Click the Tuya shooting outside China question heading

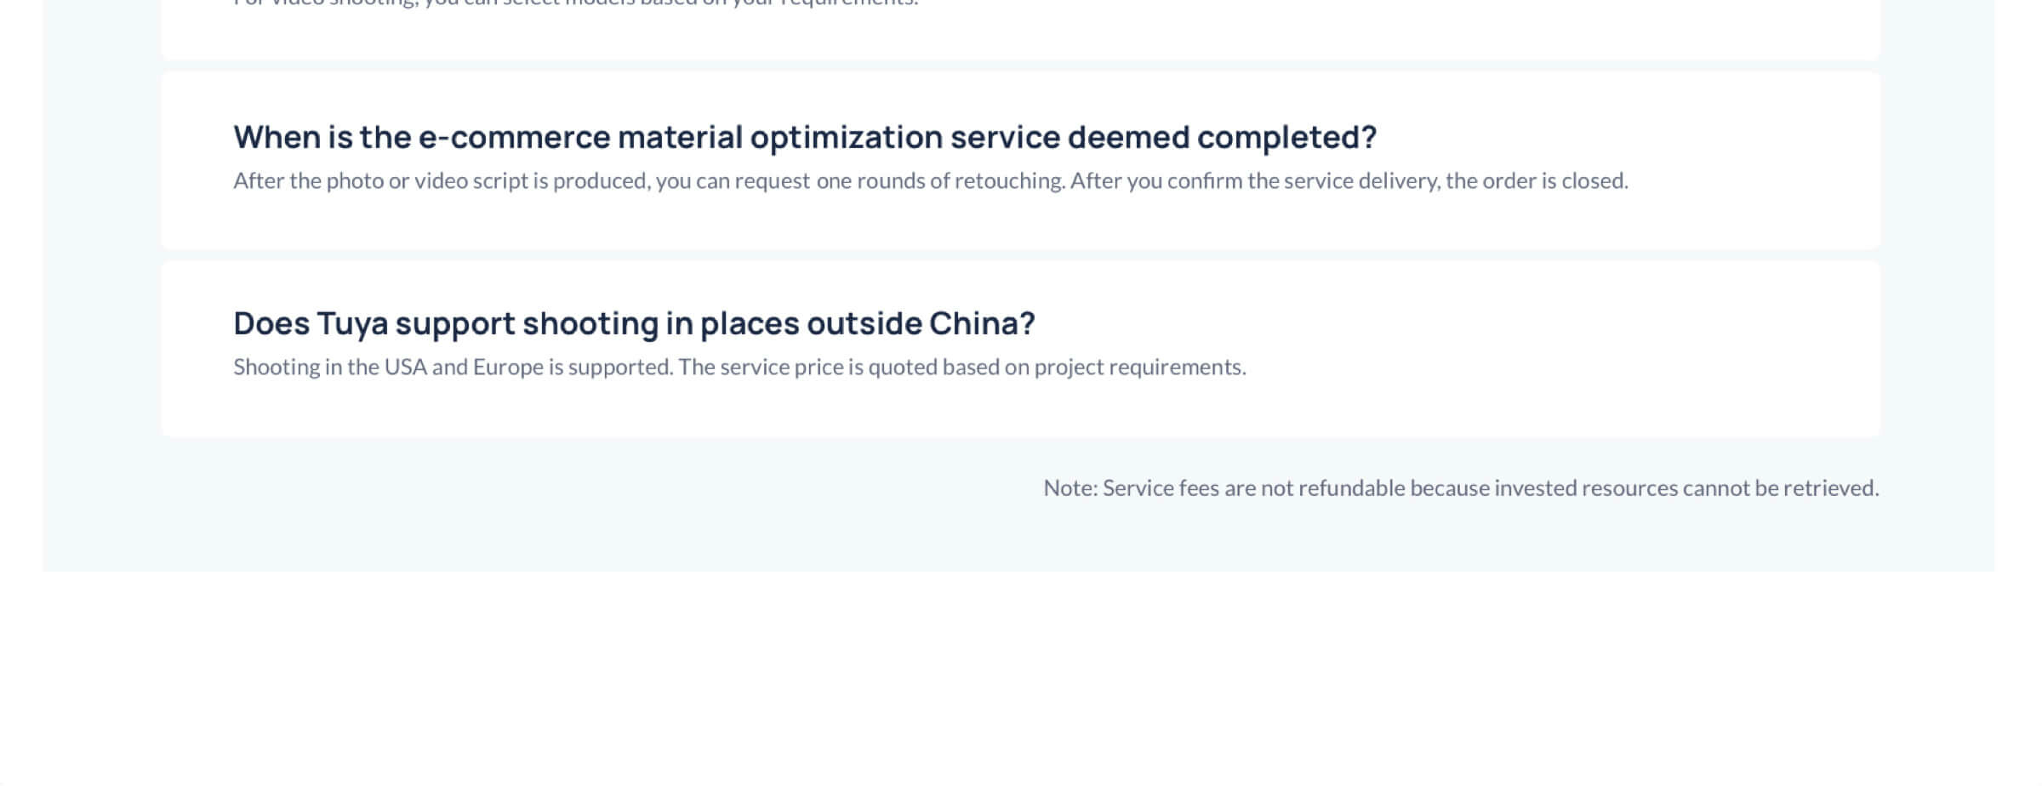tap(634, 323)
